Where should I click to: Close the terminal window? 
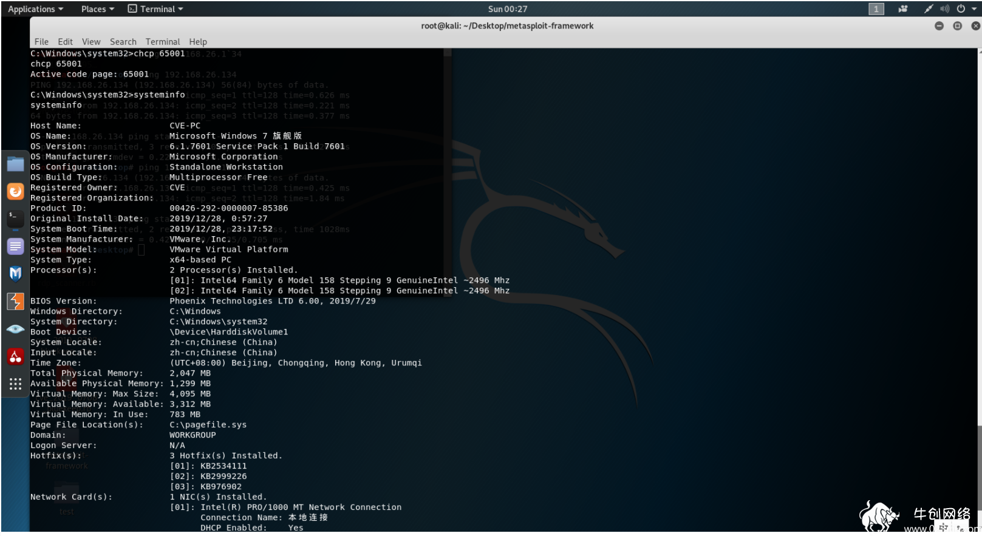click(x=975, y=26)
